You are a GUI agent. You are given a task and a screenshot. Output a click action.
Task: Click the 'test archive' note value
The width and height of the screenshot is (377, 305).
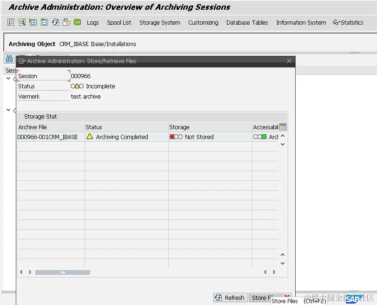[x=86, y=96]
